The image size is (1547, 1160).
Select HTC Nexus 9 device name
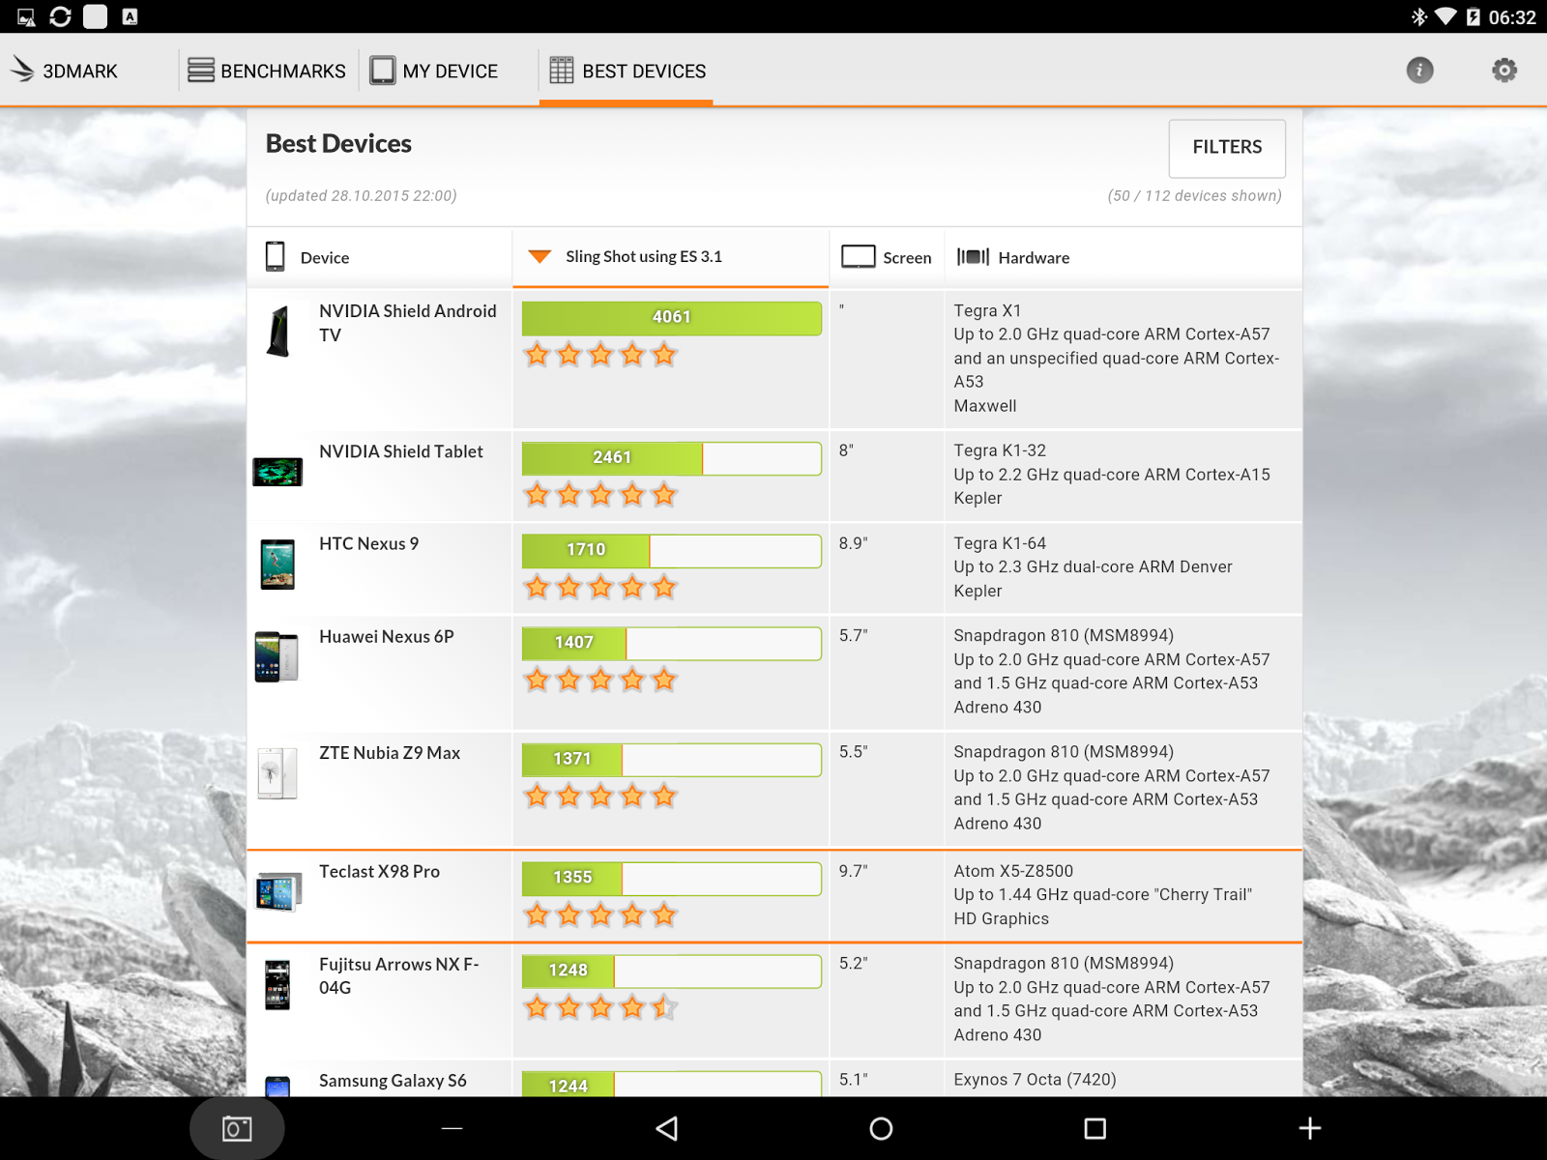click(369, 543)
